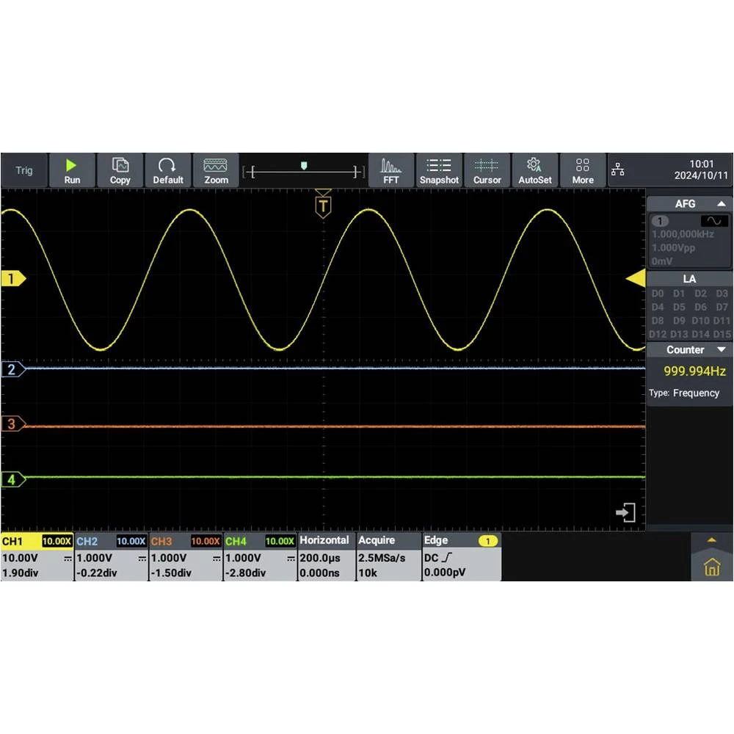The width and height of the screenshot is (734, 734).
Task: Expand the Counter panel dropdown
Action: point(722,350)
